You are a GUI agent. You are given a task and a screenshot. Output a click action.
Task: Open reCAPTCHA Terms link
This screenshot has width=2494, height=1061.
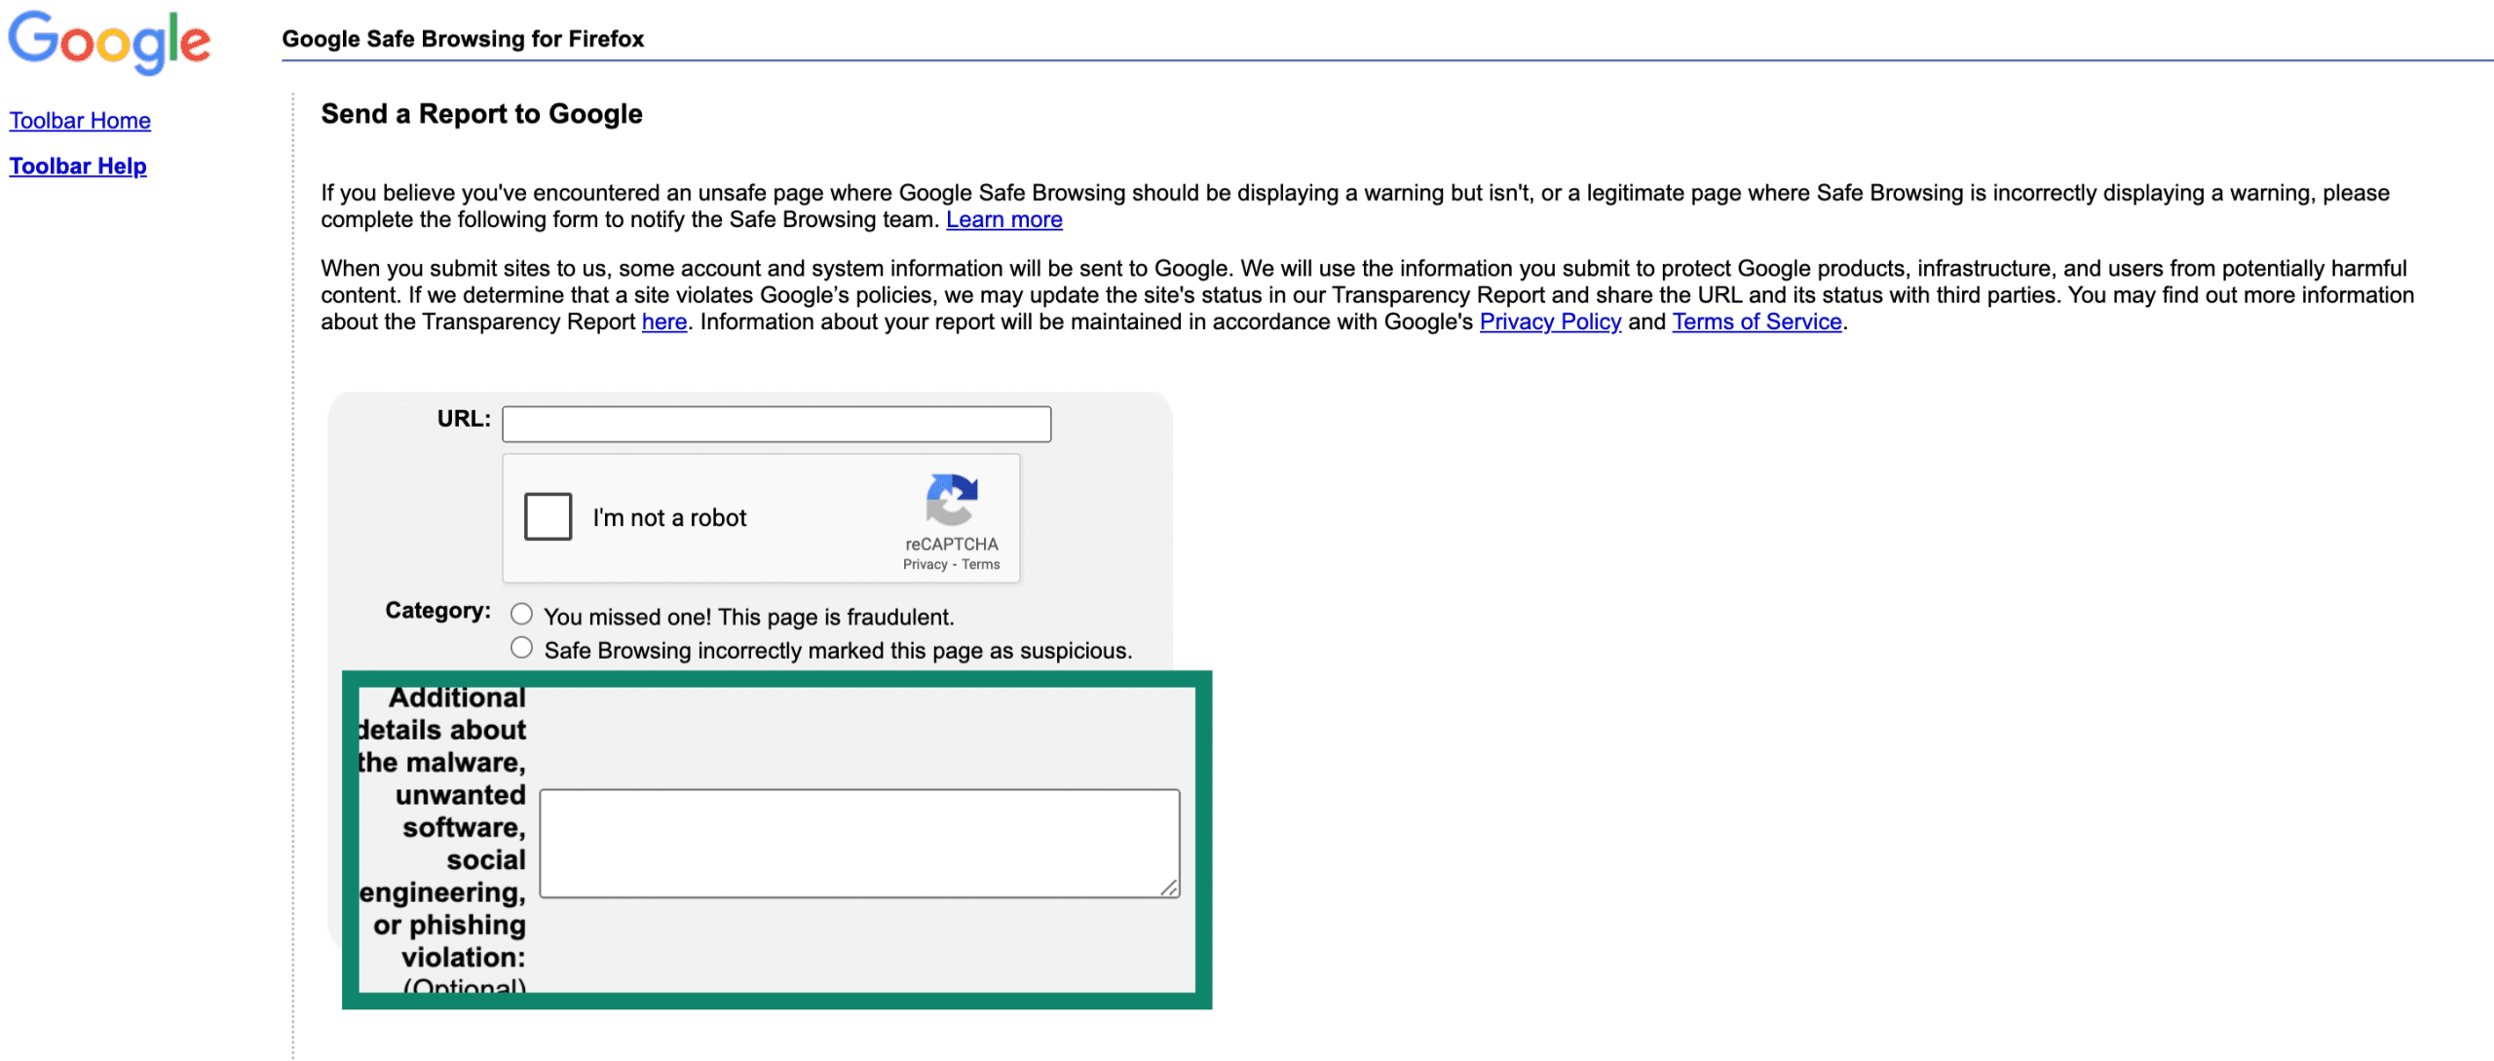click(x=980, y=563)
